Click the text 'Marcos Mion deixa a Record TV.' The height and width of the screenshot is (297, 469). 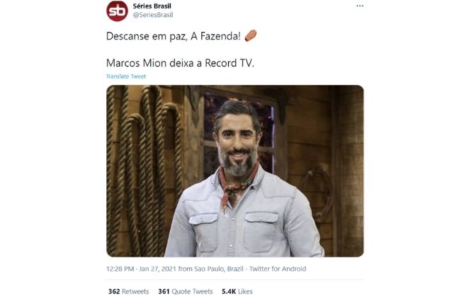[180, 63]
